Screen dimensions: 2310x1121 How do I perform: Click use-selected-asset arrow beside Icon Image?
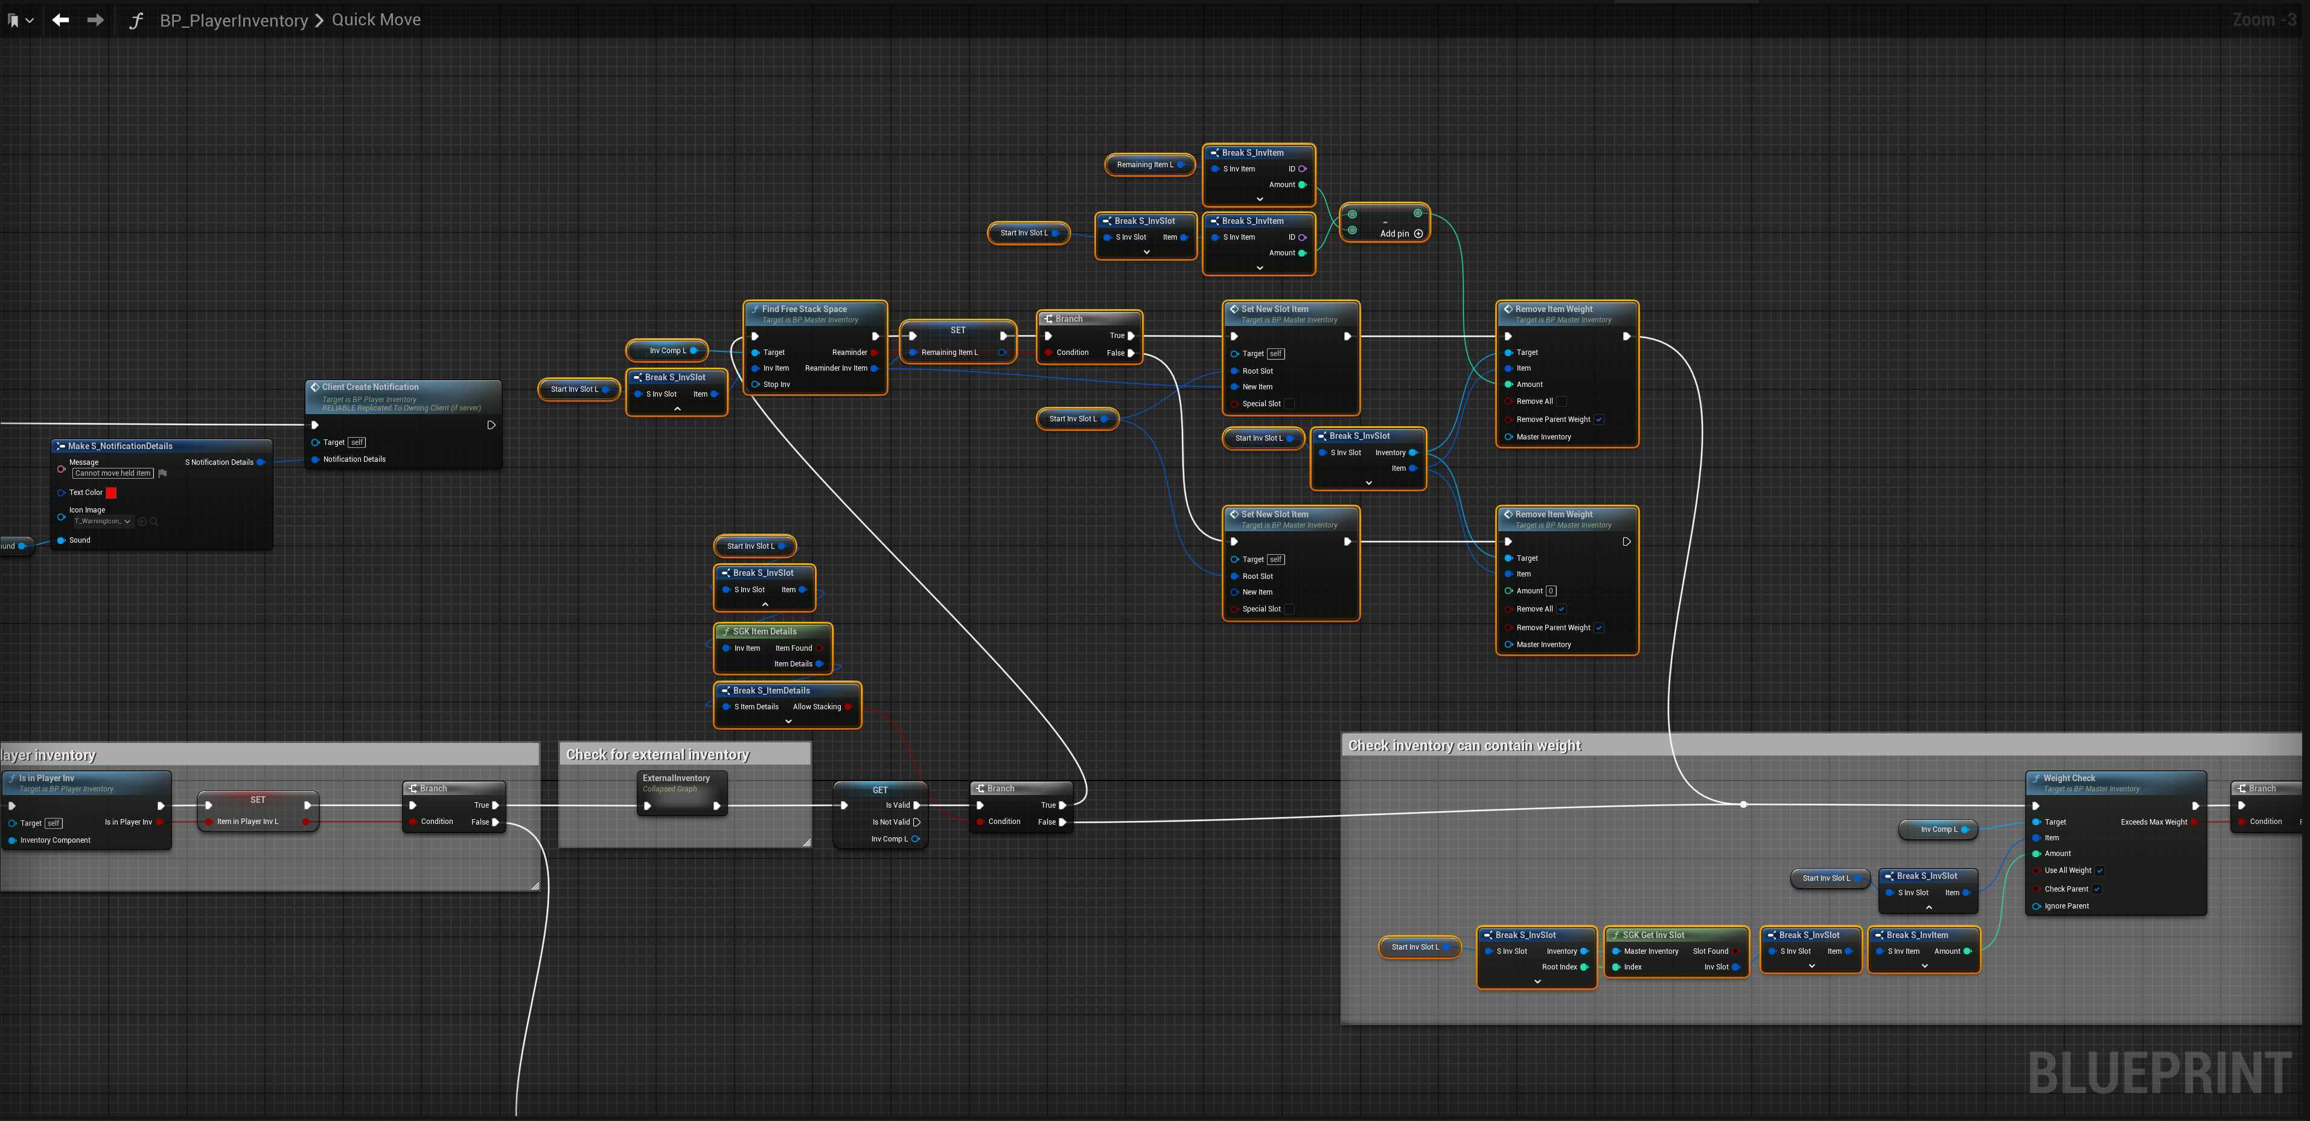[142, 521]
